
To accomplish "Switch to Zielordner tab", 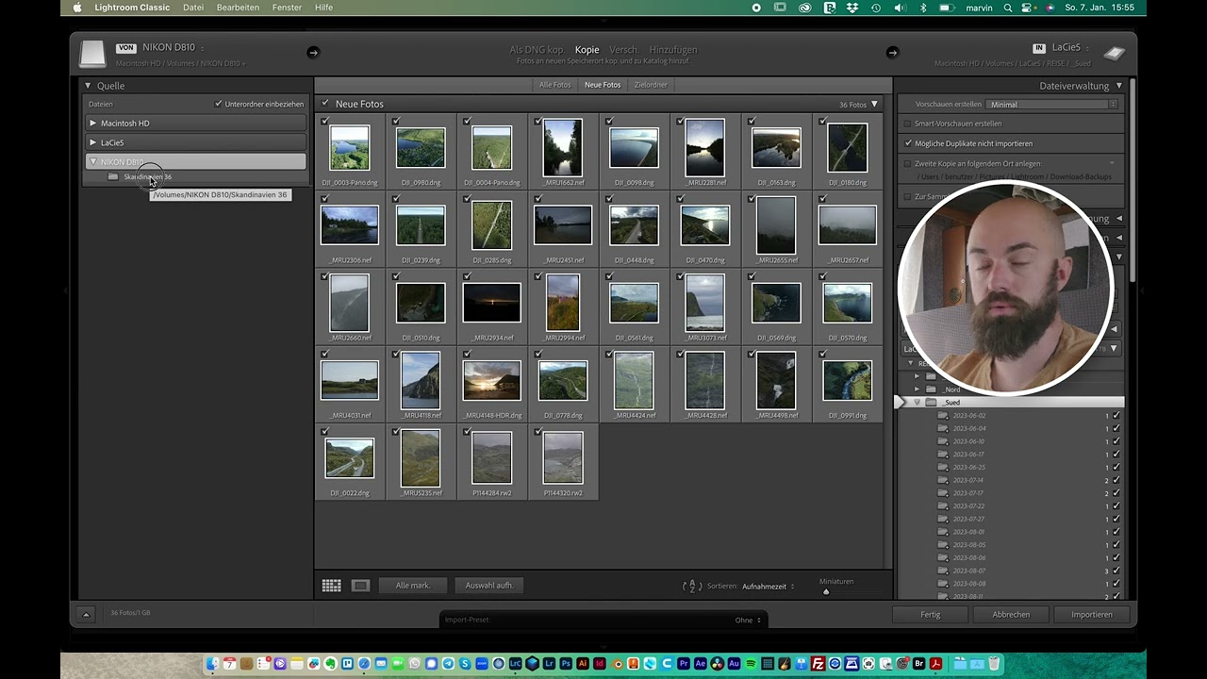I will pyautogui.click(x=651, y=85).
